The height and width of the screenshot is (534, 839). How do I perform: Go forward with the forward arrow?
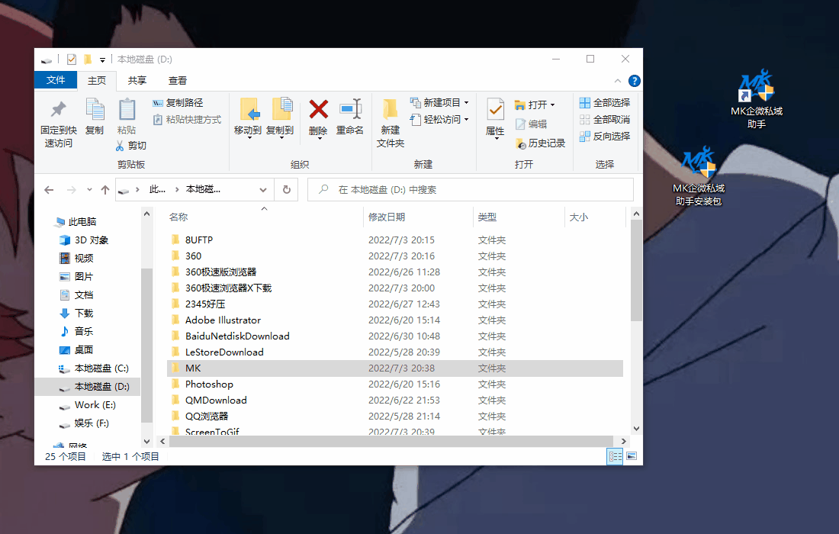(71, 190)
